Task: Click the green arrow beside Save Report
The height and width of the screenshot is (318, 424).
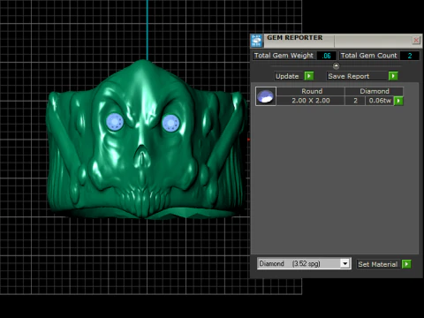Action: pyautogui.click(x=393, y=76)
